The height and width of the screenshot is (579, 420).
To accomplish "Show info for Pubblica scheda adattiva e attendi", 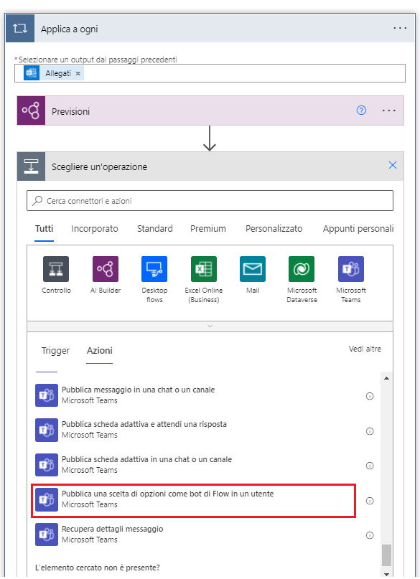I will (370, 431).
